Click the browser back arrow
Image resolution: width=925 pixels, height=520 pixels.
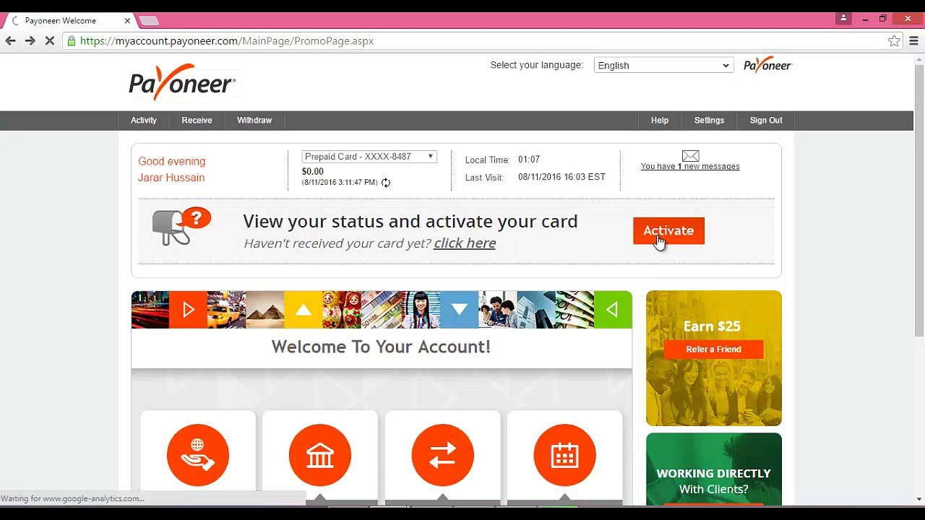(x=10, y=41)
